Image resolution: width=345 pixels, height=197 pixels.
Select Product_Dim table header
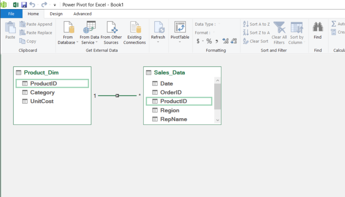(52, 72)
